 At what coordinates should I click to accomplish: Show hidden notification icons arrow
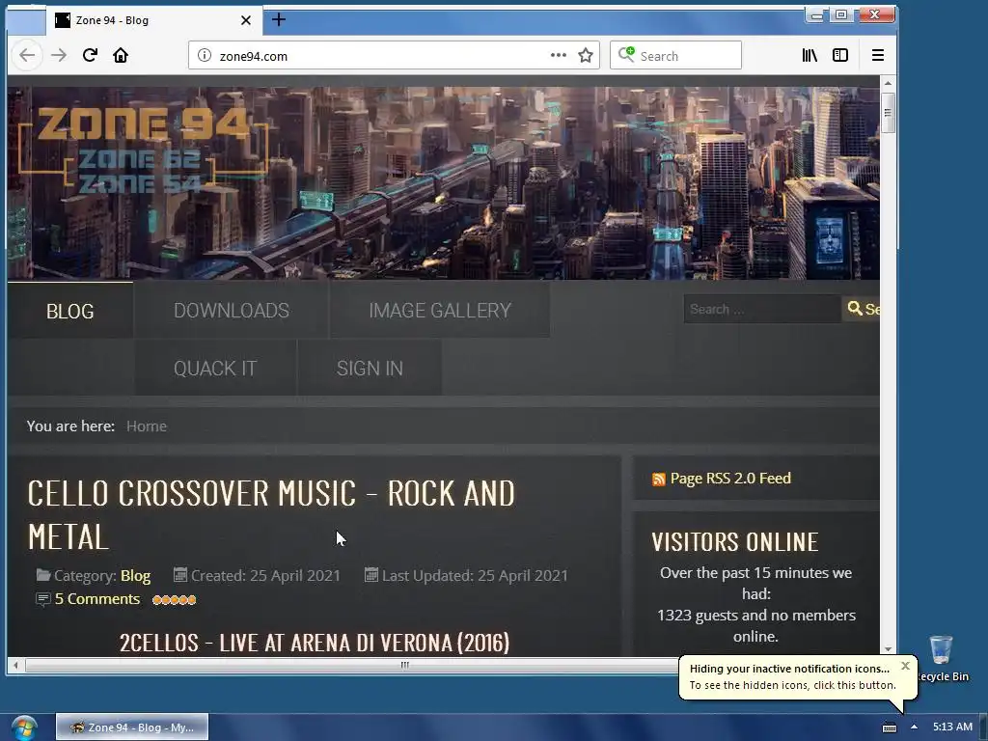click(914, 727)
